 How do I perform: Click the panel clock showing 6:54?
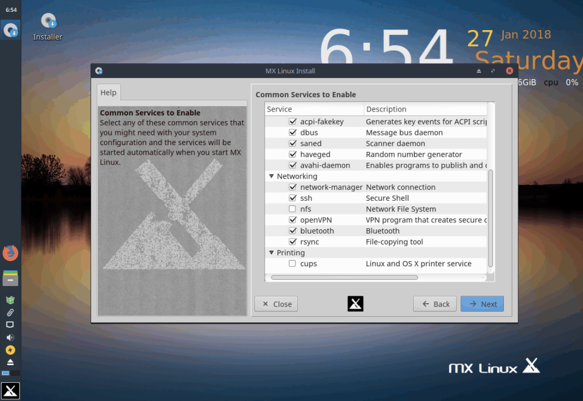pyautogui.click(x=11, y=10)
